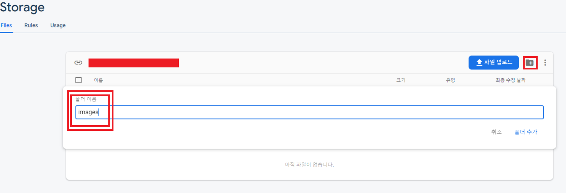566x193 pixels.
Task: Confirm with the 폴더 추가 button
Action: (526, 132)
